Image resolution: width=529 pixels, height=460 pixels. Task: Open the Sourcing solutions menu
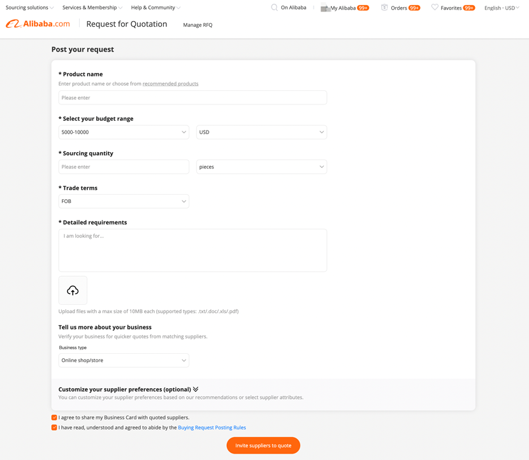tap(29, 8)
